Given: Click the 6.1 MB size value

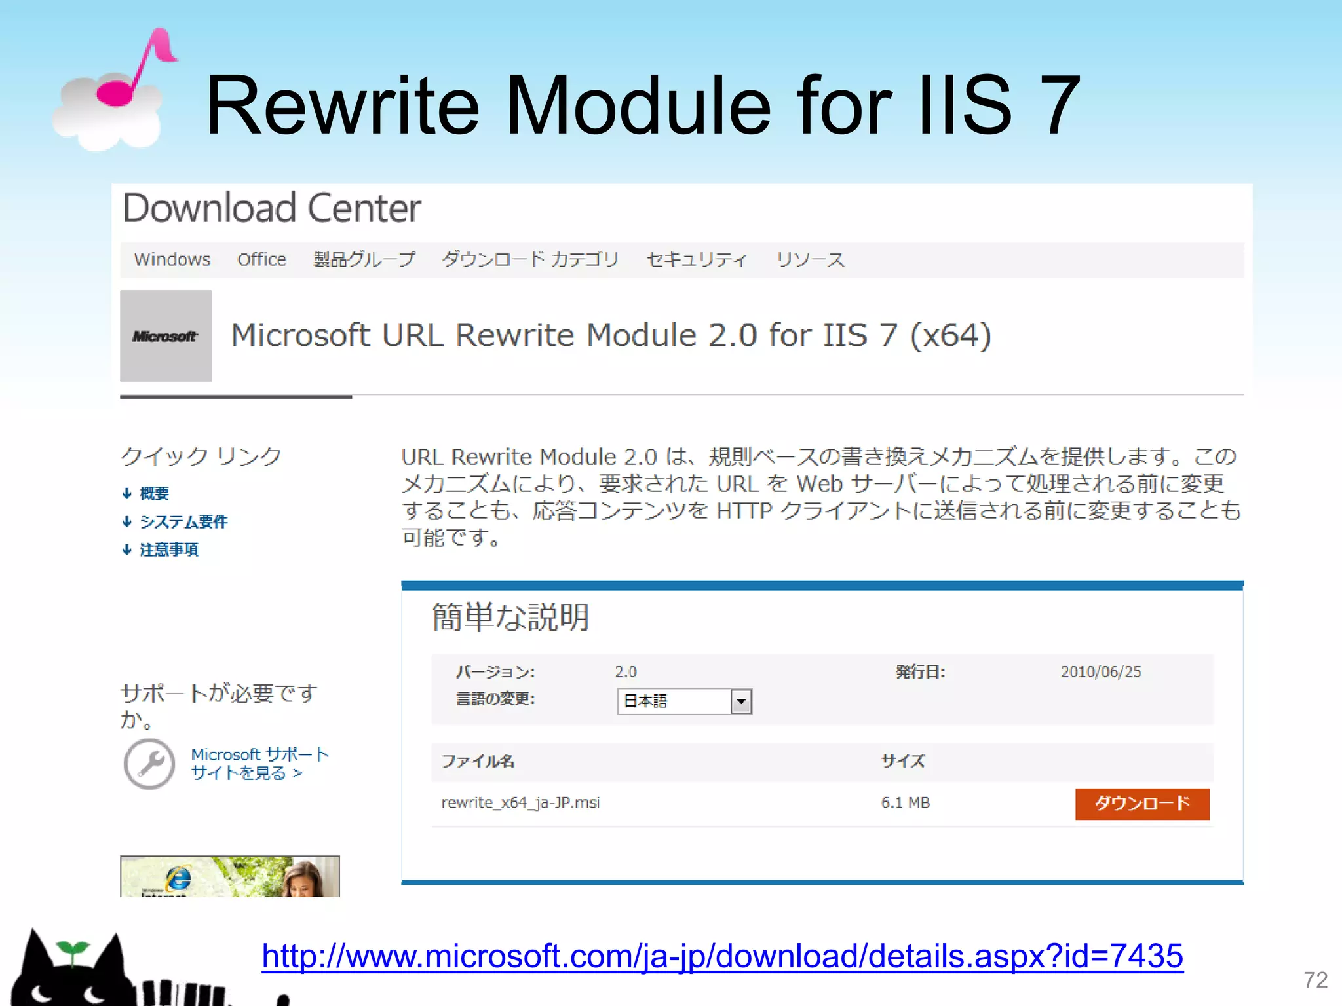Looking at the screenshot, I should pyautogui.click(x=906, y=802).
